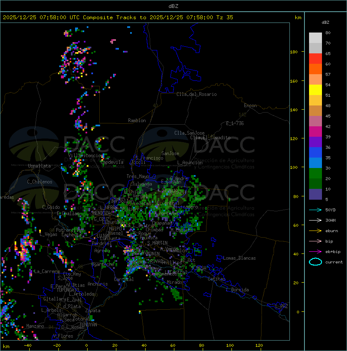Click the Anchoris place label
The image size is (347, 351).
pos(98,284)
